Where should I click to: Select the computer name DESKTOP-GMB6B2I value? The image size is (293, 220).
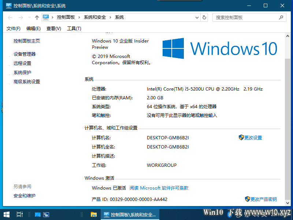168,138
